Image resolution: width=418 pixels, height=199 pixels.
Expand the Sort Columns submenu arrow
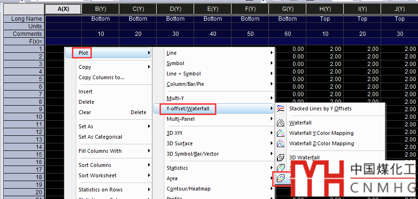[x=149, y=165]
